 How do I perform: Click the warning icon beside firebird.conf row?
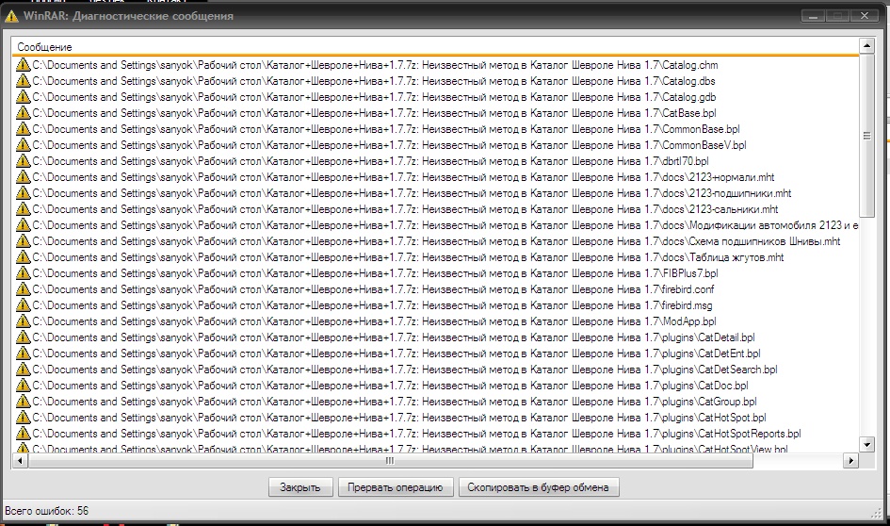point(23,289)
